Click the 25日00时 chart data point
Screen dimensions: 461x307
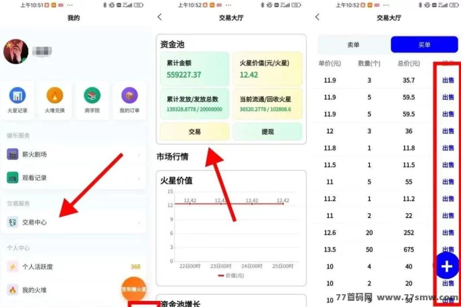[x=283, y=204]
